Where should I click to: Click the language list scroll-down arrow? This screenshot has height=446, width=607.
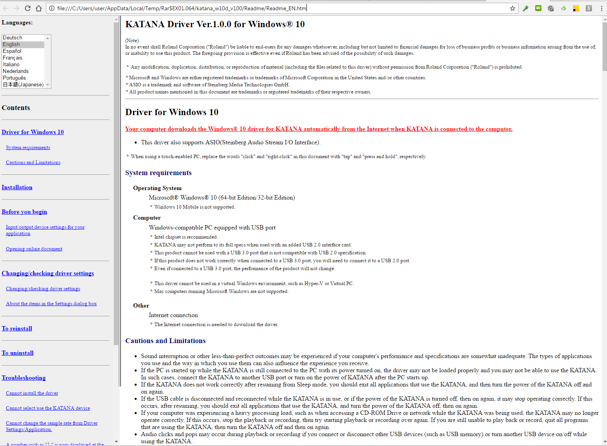[48, 85]
